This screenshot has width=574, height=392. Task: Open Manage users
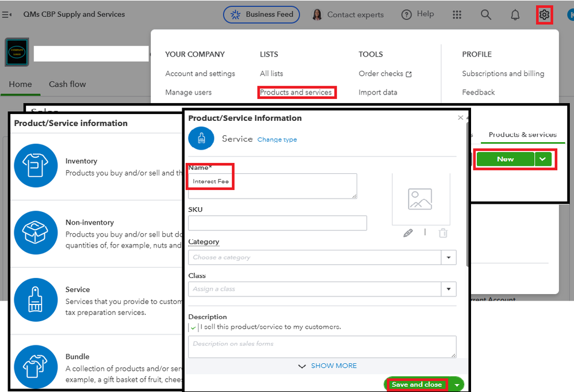(188, 92)
